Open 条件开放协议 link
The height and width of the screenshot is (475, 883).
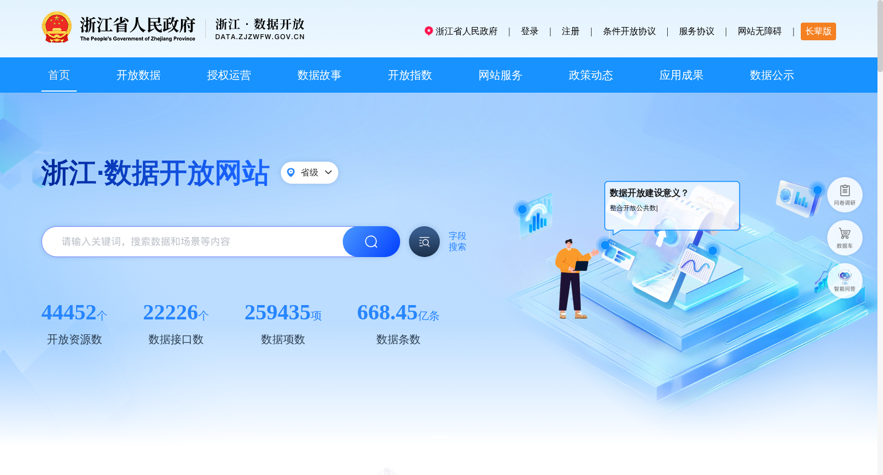coord(629,31)
